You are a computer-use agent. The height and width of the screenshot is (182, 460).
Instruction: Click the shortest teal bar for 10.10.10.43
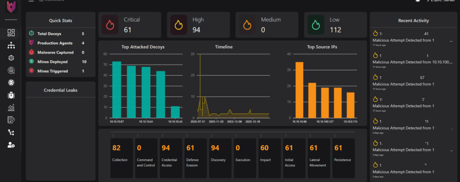(x=175, y=112)
